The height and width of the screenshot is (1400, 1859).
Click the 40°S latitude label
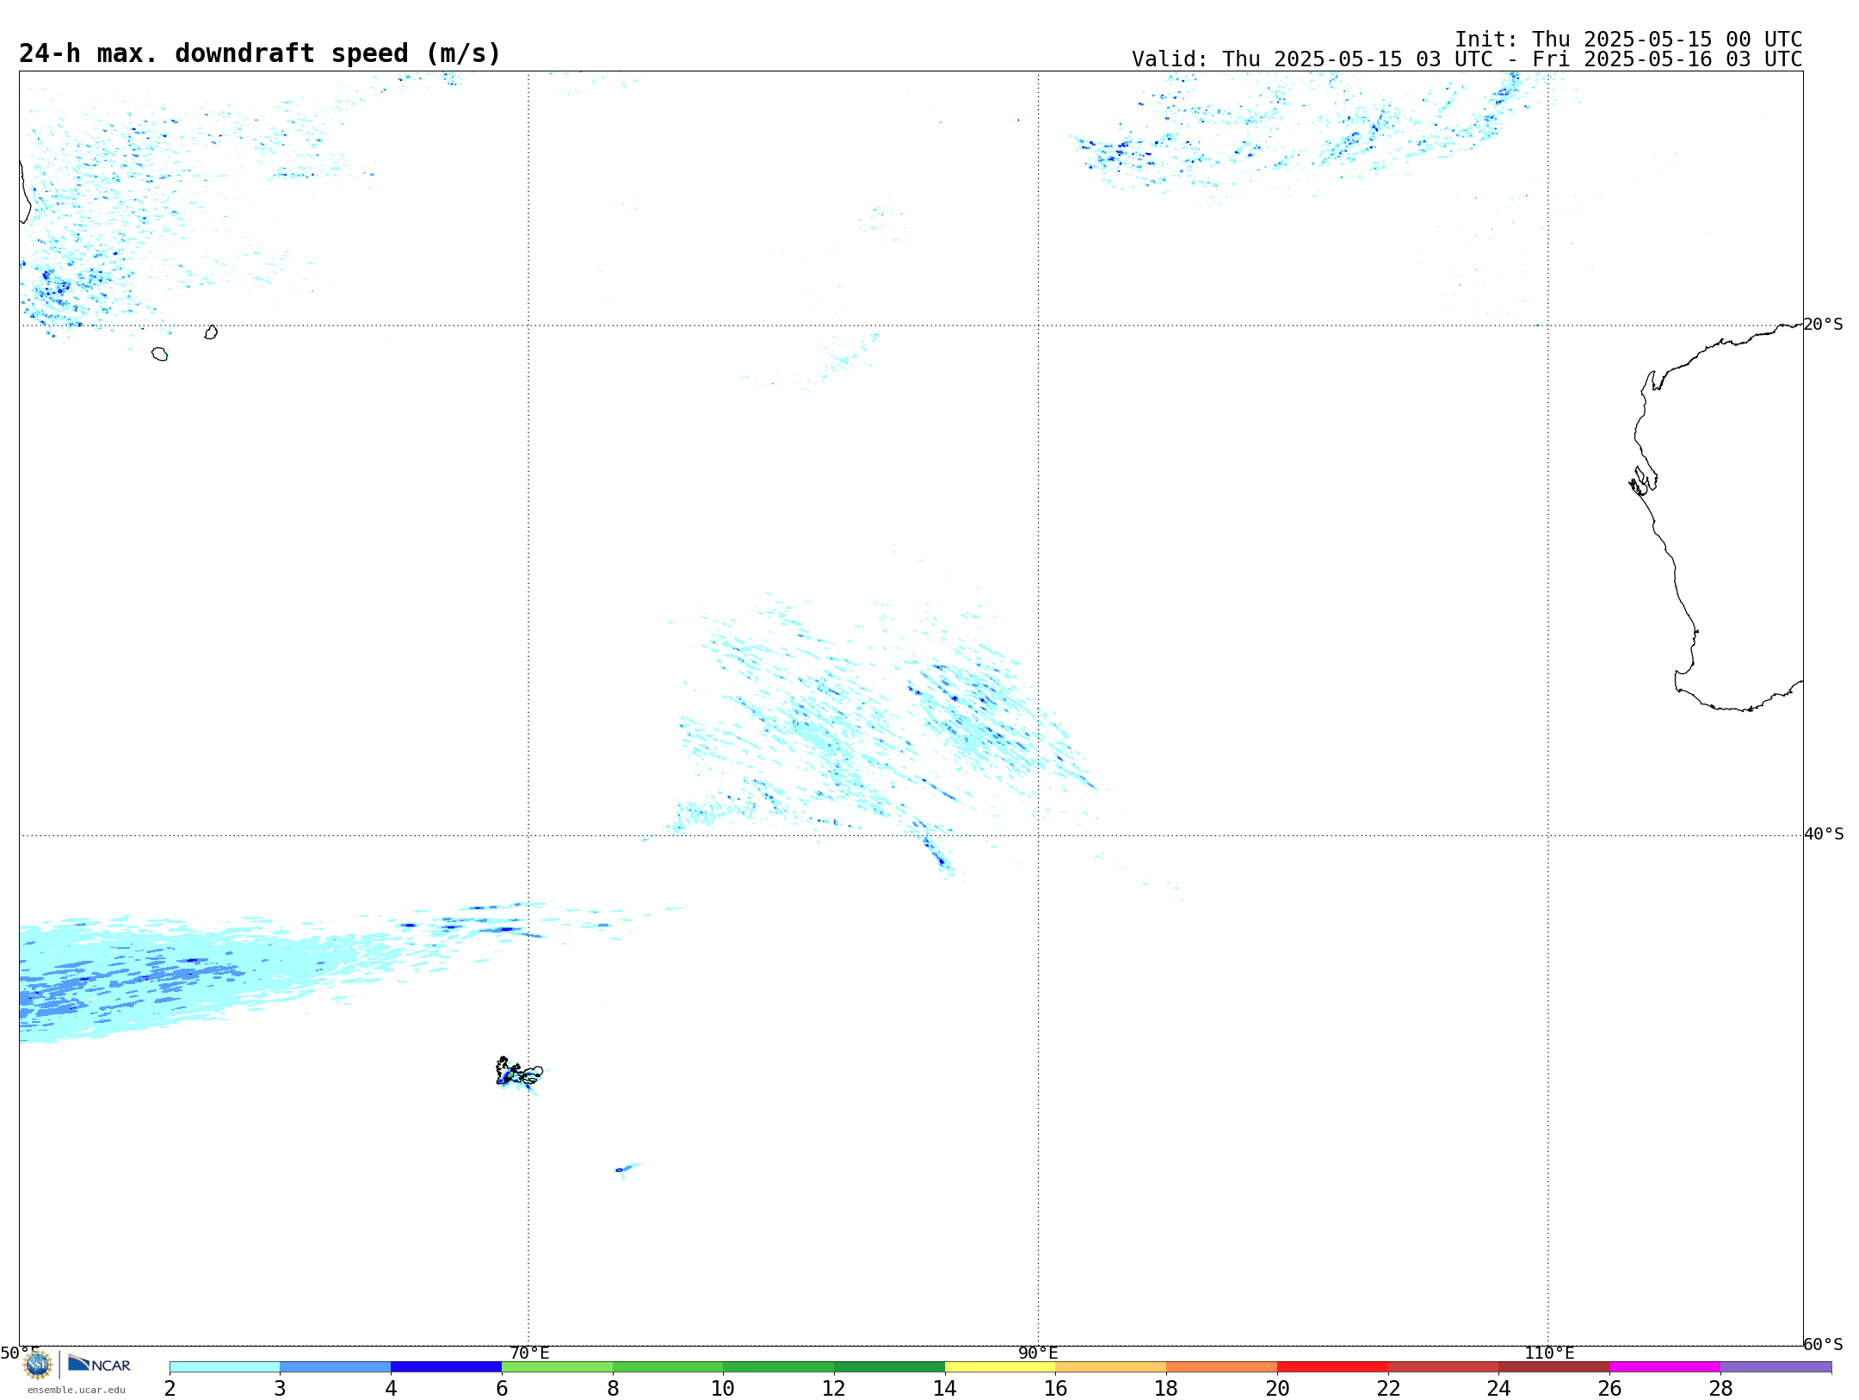tap(1824, 834)
